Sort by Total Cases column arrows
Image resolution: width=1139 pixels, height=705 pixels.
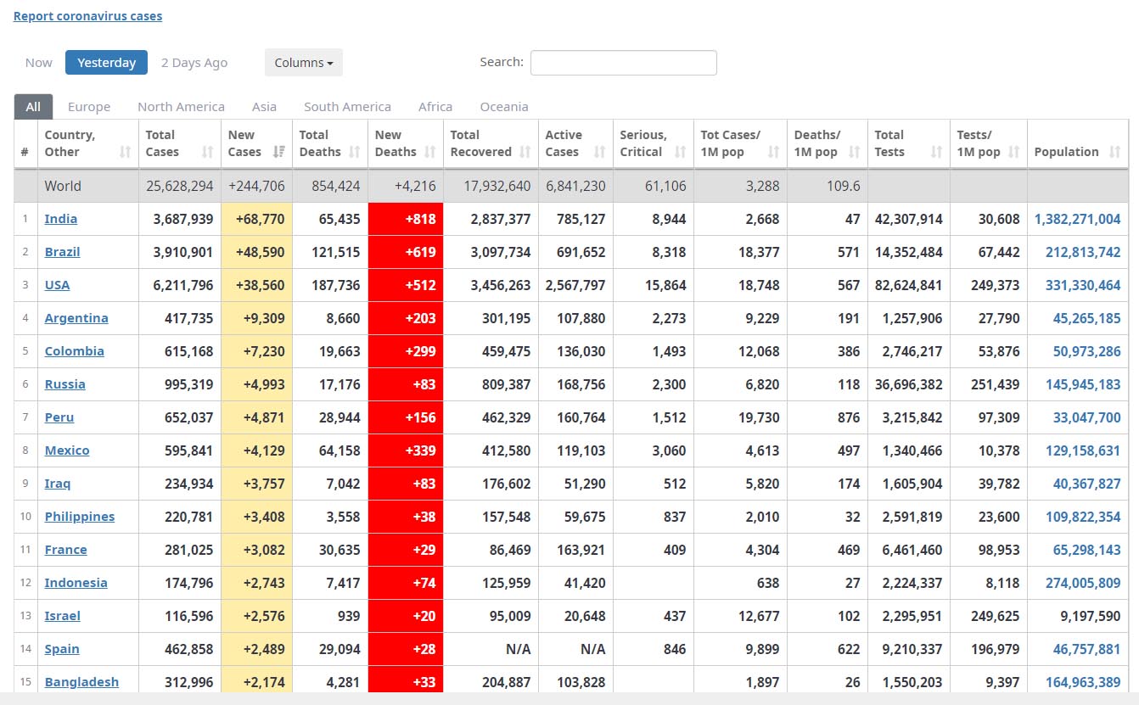(208, 152)
